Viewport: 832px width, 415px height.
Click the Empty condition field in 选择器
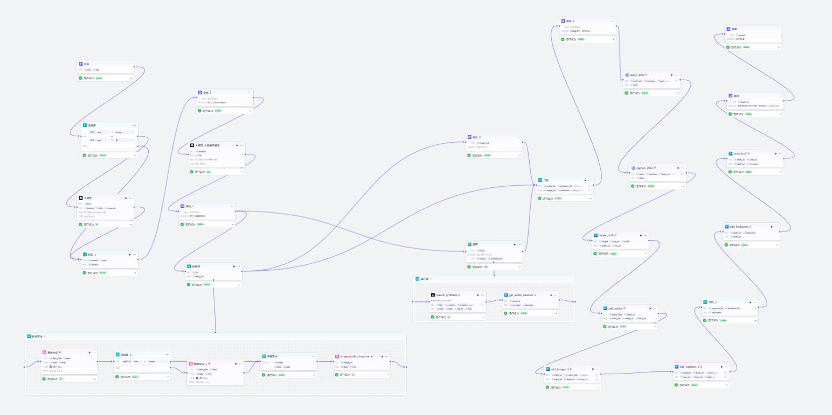tap(126, 132)
